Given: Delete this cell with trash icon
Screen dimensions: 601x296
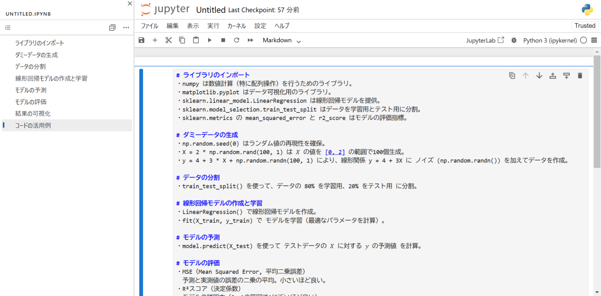Looking at the screenshot, I should click(580, 76).
